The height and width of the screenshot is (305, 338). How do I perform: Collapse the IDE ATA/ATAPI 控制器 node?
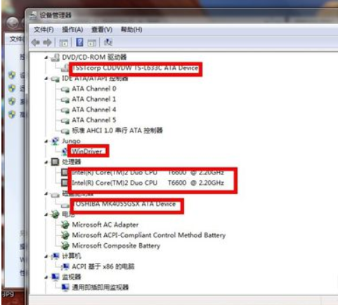click(x=46, y=79)
